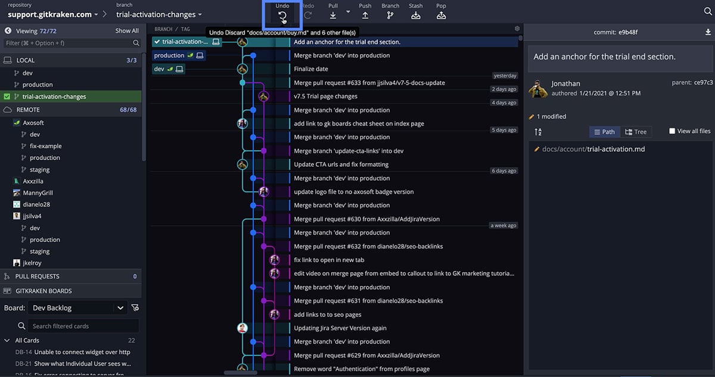This screenshot has width=715, height=377.
Task: Click the Undo arrow icon
Action: coord(282,16)
